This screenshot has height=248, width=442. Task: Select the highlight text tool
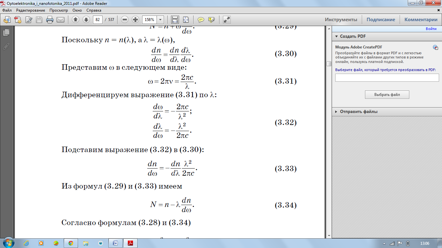[x=212, y=20]
